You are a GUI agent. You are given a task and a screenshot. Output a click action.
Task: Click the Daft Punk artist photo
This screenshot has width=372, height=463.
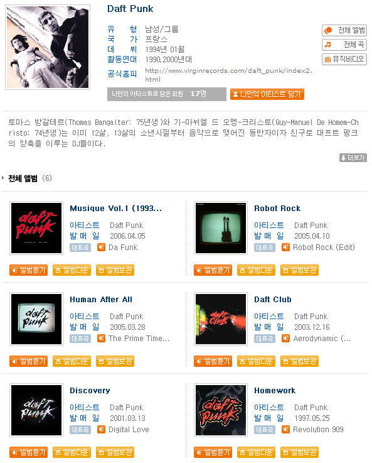(x=48, y=47)
